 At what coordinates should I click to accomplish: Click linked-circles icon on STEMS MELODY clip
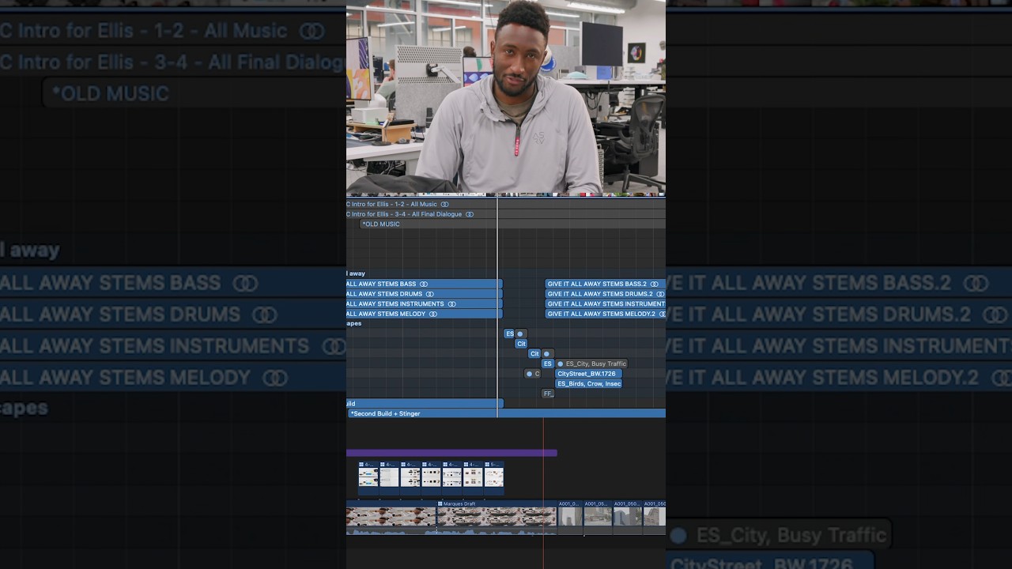(433, 314)
